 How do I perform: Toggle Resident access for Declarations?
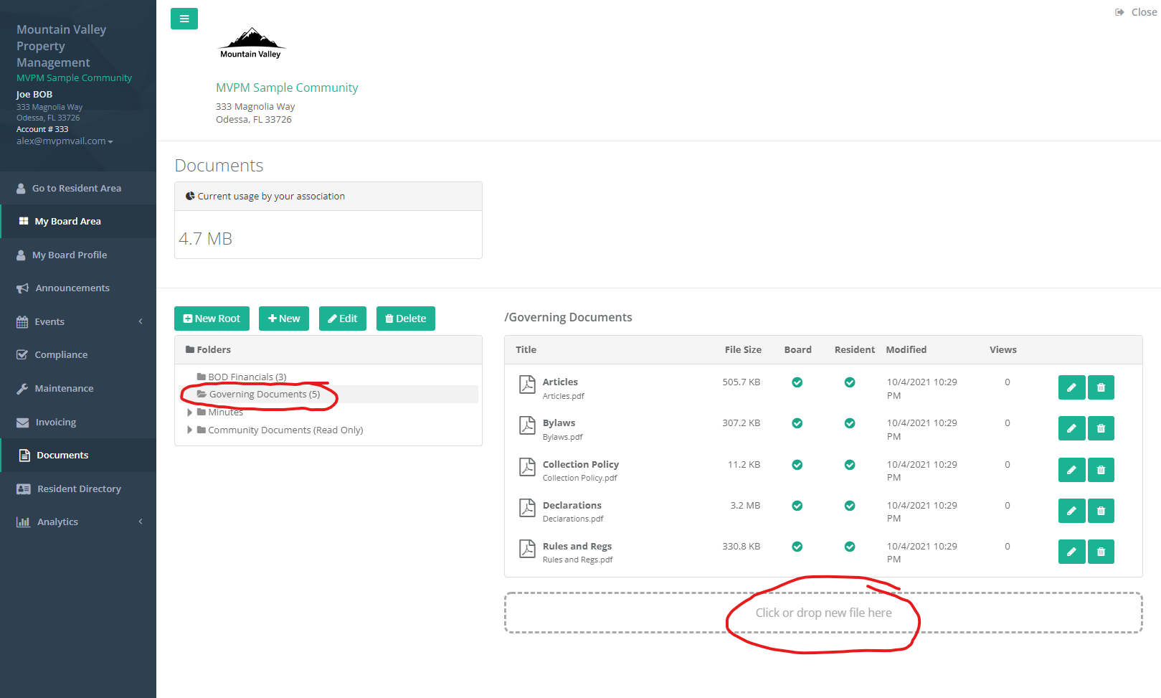click(850, 506)
